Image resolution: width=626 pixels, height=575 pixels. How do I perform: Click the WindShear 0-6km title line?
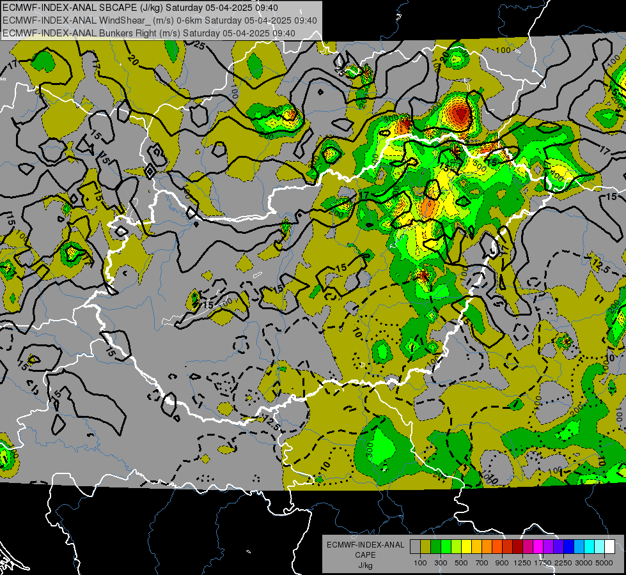click(x=160, y=20)
